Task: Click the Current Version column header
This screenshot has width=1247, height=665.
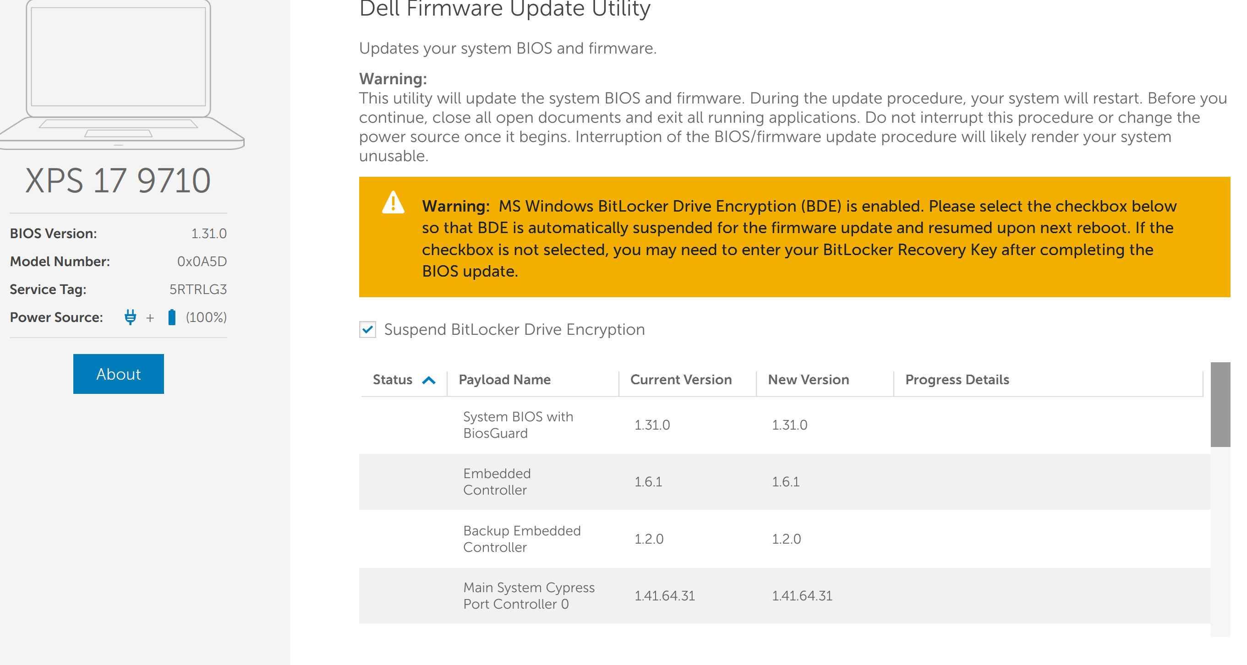Action: coord(681,380)
